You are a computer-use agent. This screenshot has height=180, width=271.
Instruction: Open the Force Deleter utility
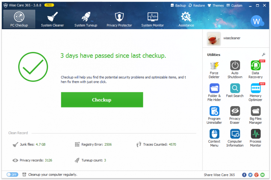coord(214,69)
